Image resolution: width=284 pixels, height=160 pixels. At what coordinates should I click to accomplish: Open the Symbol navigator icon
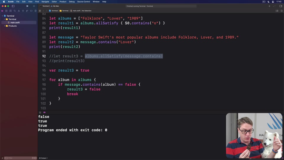click(11, 11)
